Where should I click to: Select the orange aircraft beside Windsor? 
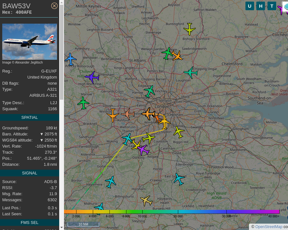click(x=113, y=115)
